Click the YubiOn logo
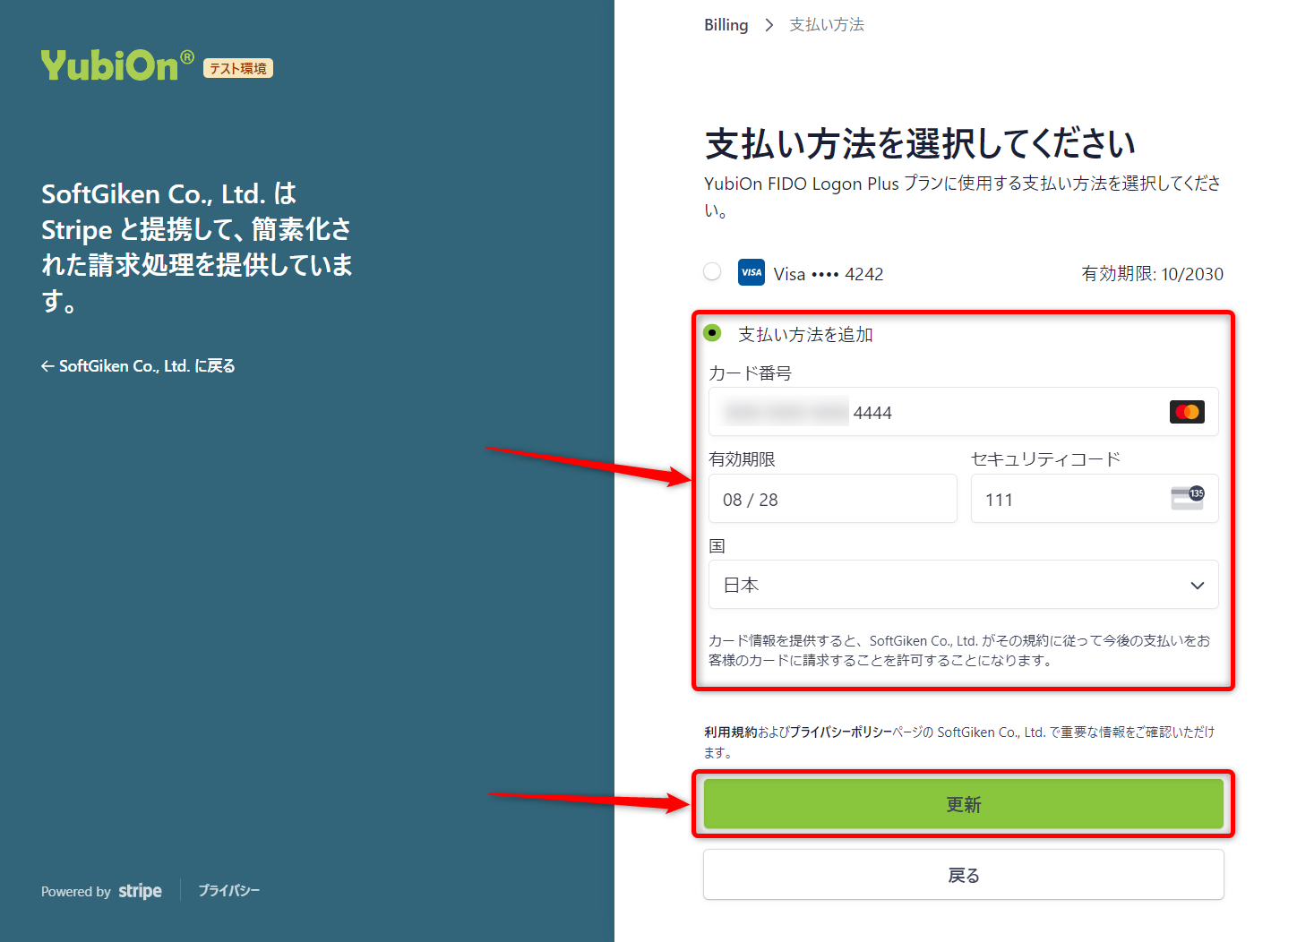 click(x=117, y=65)
